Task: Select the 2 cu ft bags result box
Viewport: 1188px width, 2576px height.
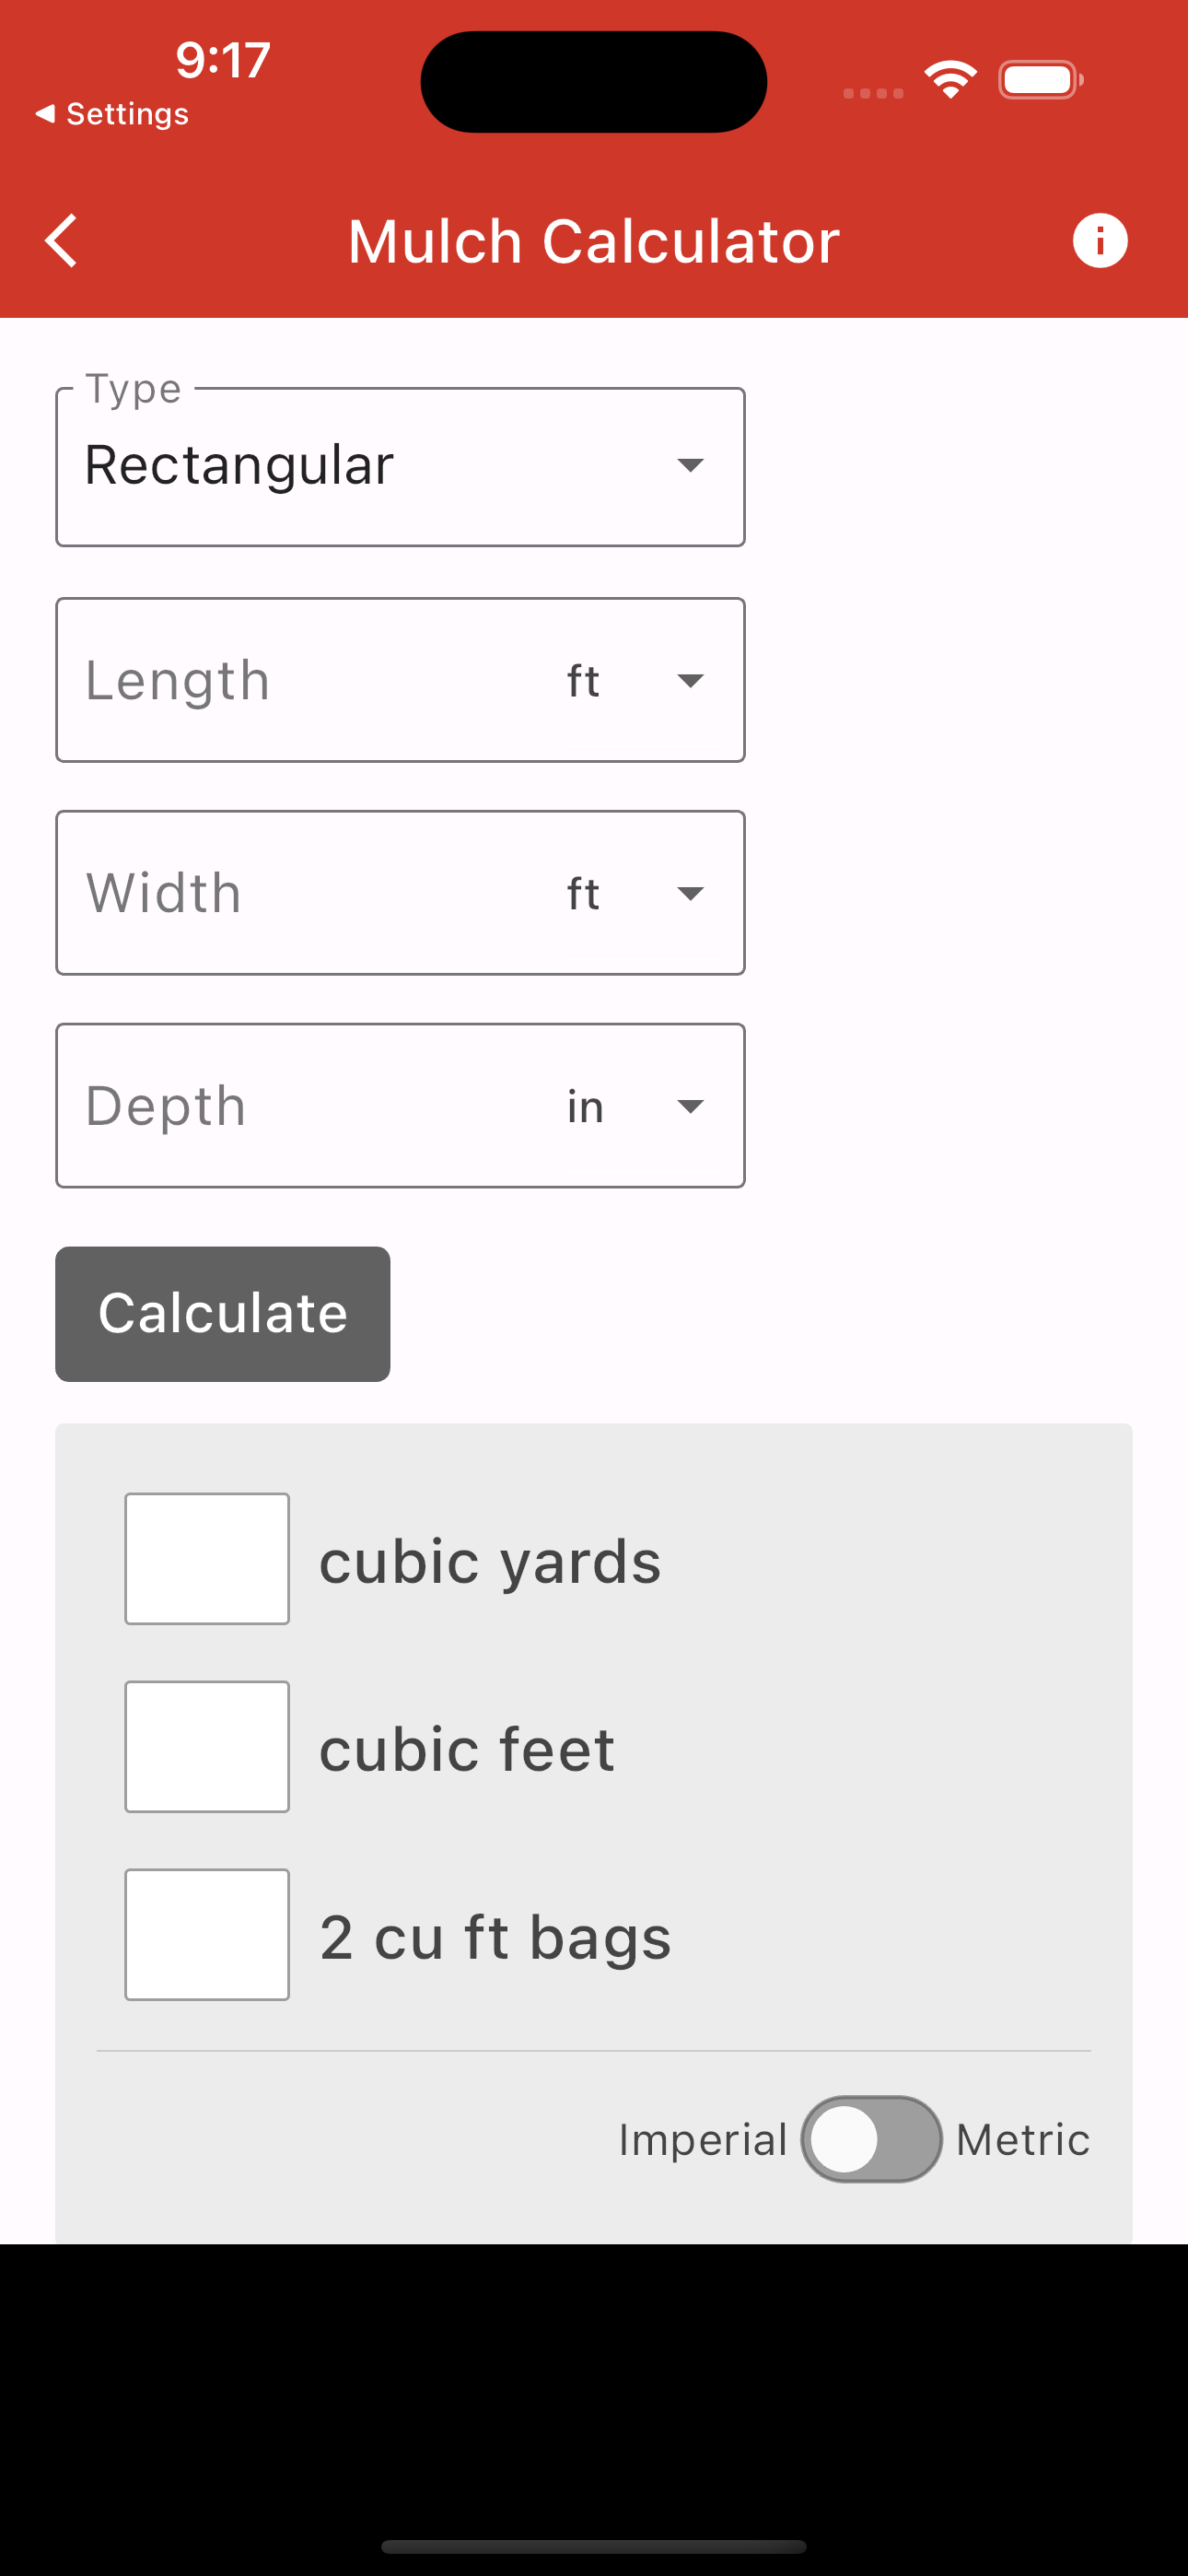Action: (207, 1935)
